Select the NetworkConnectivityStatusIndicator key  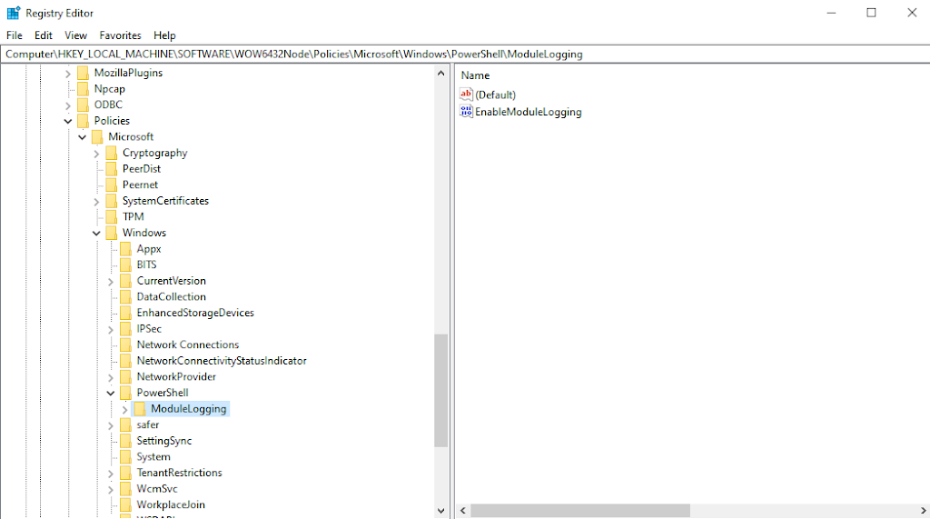point(221,361)
